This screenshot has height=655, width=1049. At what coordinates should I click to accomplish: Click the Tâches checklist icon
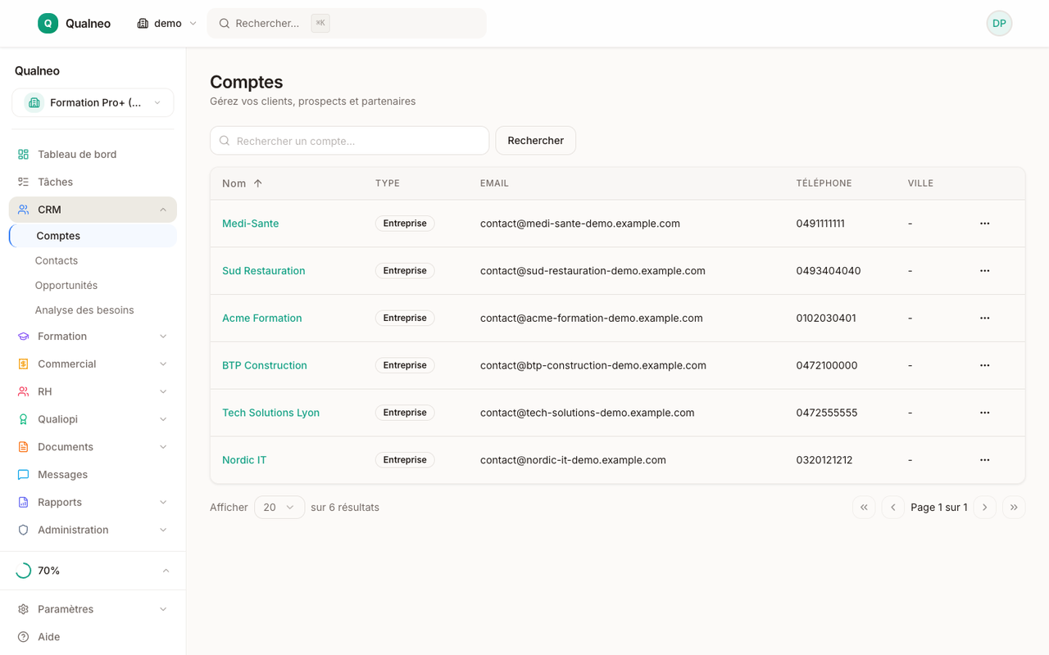point(23,182)
